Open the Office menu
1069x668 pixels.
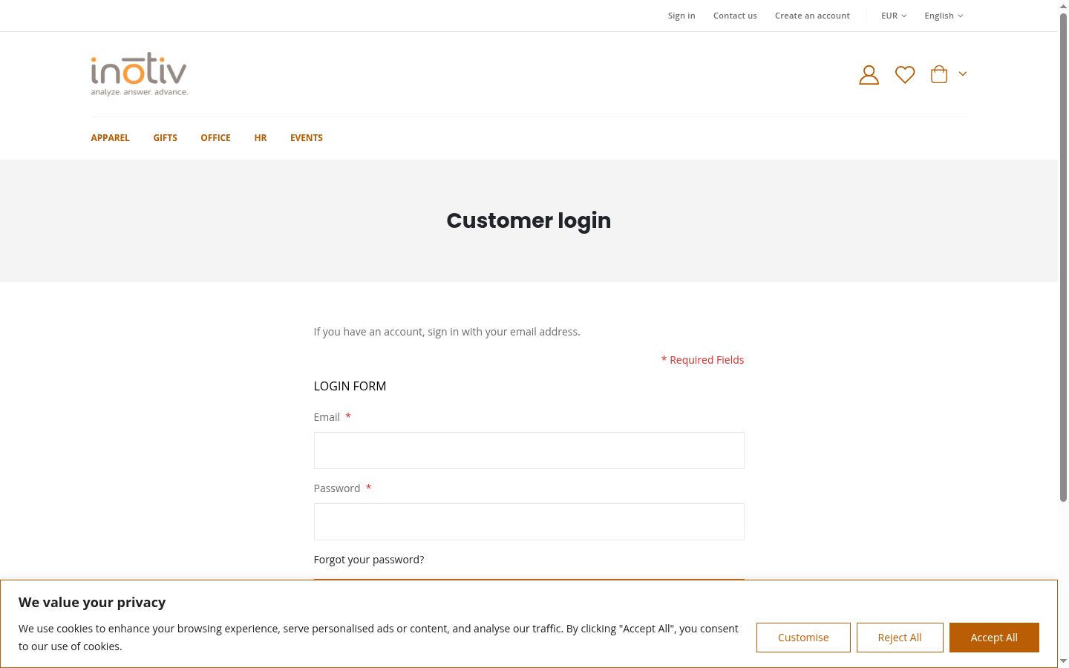(x=215, y=138)
